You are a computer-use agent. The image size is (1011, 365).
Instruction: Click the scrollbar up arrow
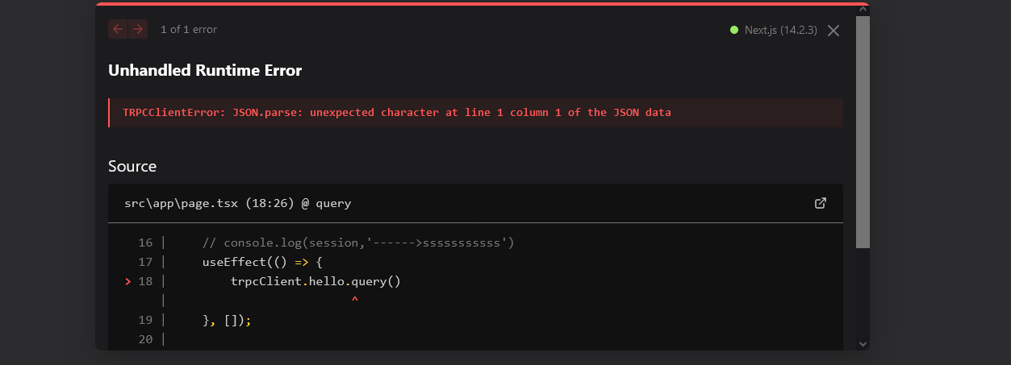(x=863, y=10)
